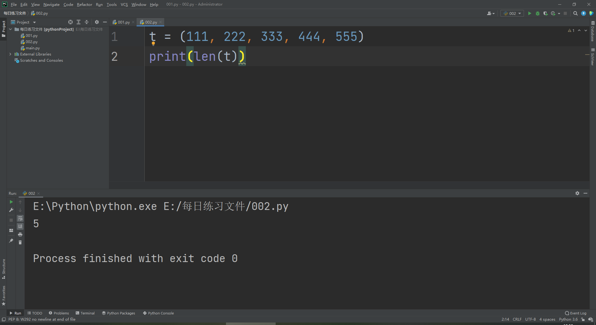Restore layout icon in Run panel
596x325 pixels.
[11, 230]
